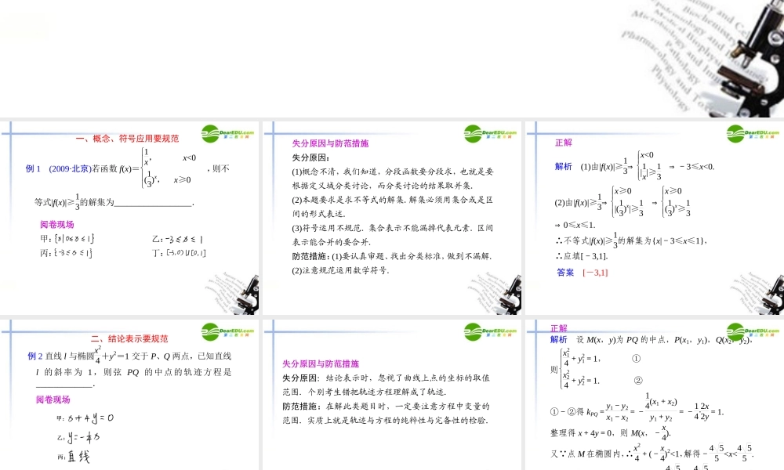Image resolution: width=784 pixels, height=470 pixels.
Task: Click equation marker ② beside x₂²/4+y₂²=1
Action: (638, 381)
